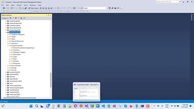The image size is (194, 109).
Task: Click the Toolbox icon next to the wrench
Action: [115, 8]
